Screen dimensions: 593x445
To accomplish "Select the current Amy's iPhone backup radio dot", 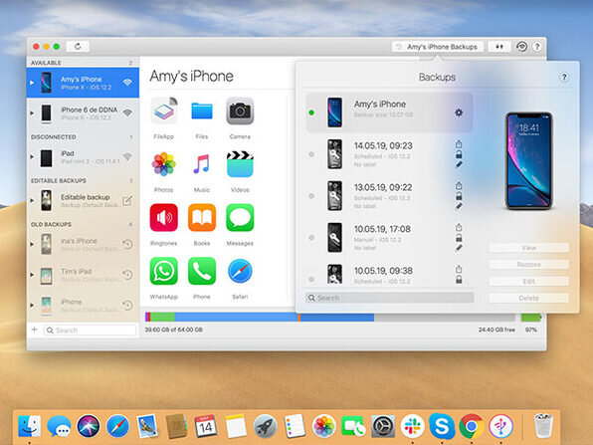I will (x=311, y=112).
